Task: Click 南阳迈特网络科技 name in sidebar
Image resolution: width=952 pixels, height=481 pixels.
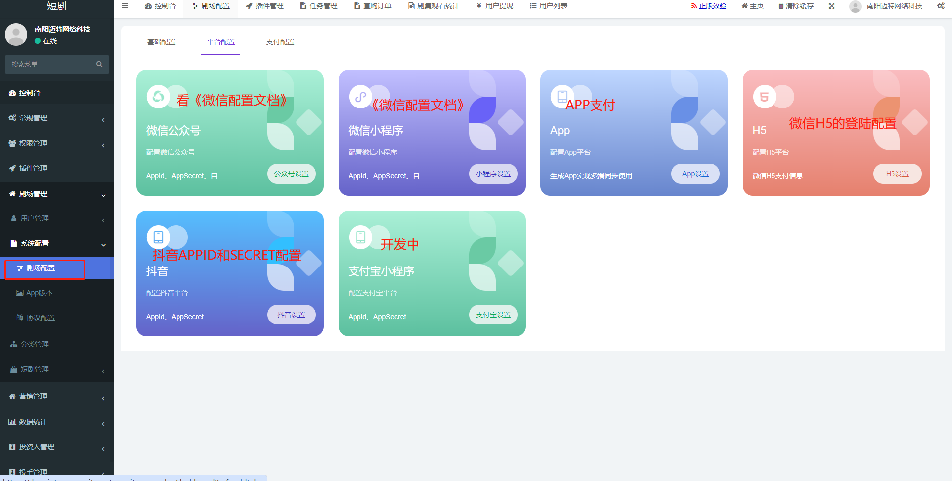Action: pos(62,29)
